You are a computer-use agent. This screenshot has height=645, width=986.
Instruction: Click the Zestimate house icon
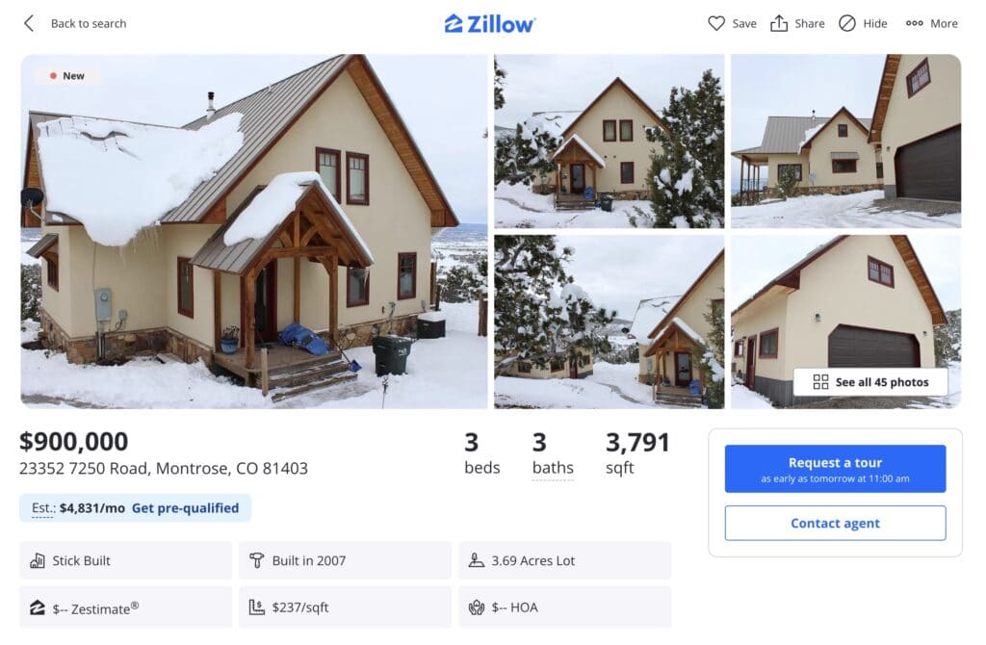tap(38, 607)
